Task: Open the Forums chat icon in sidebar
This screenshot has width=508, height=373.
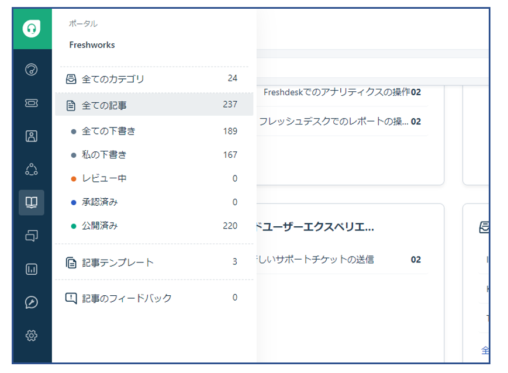Action: 32,236
